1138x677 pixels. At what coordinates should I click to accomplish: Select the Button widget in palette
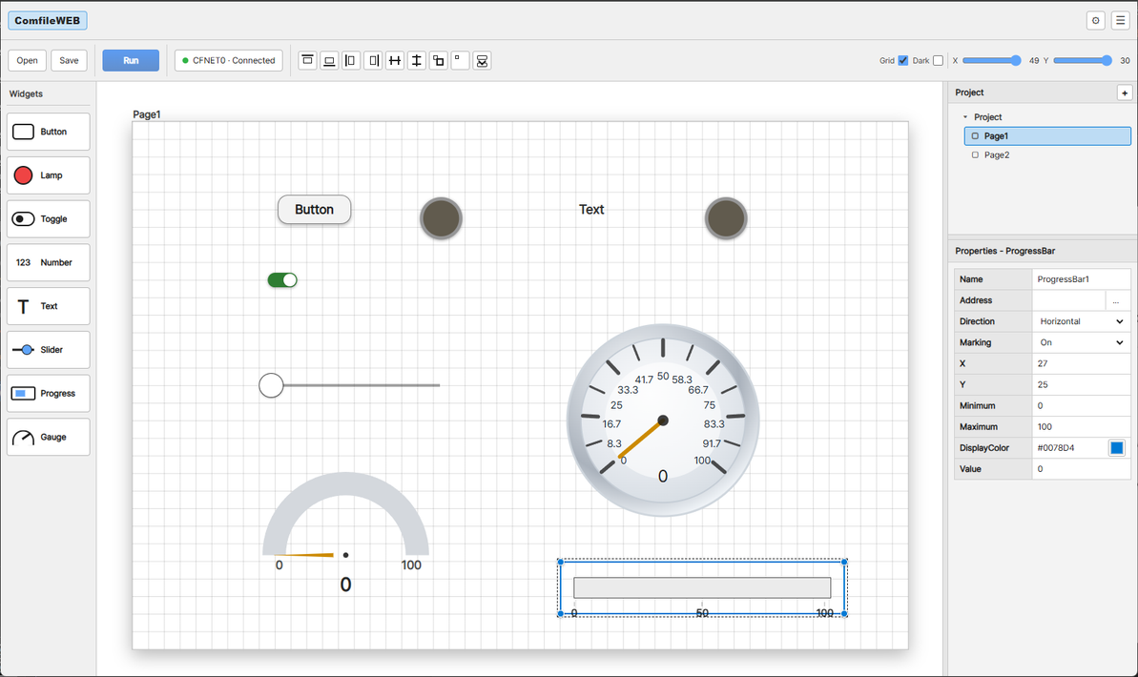click(49, 132)
